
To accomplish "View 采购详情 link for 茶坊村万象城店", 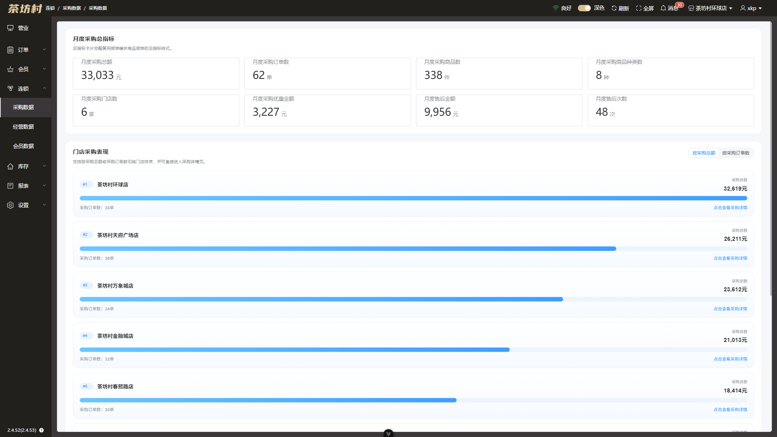I will coord(730,309).
